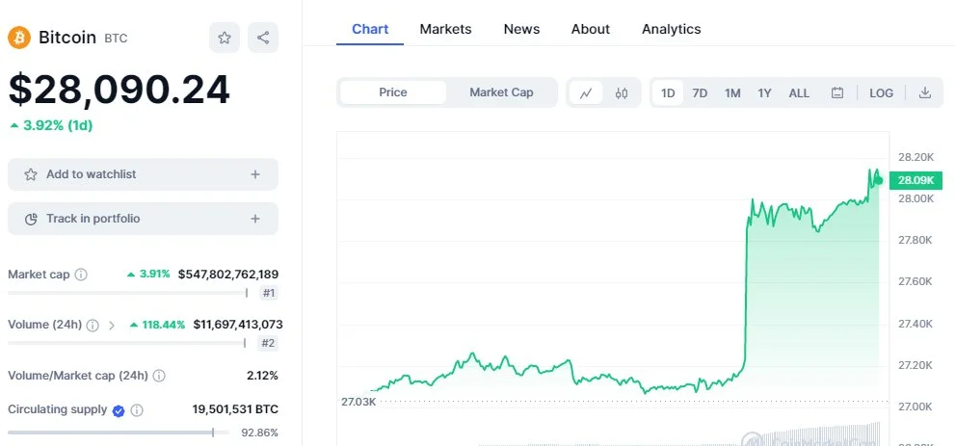Open the calendar date range icon
This screenshot has width=955, height=446.
(x=837, y=93)
